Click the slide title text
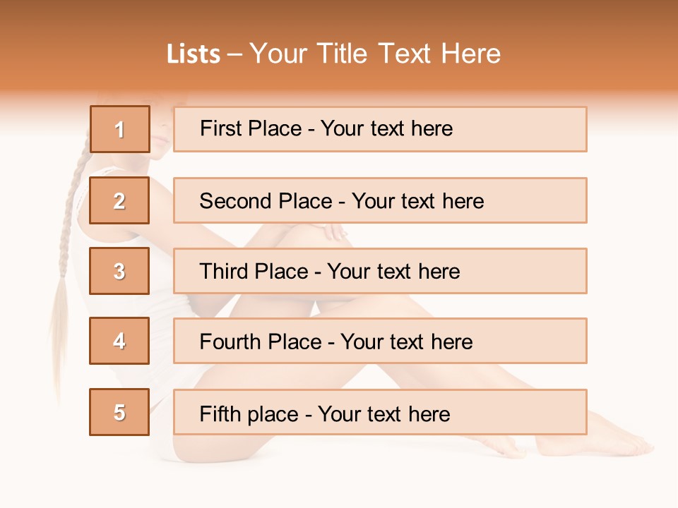The height and width of the screenshot is (508, 678). coord(334,54)
